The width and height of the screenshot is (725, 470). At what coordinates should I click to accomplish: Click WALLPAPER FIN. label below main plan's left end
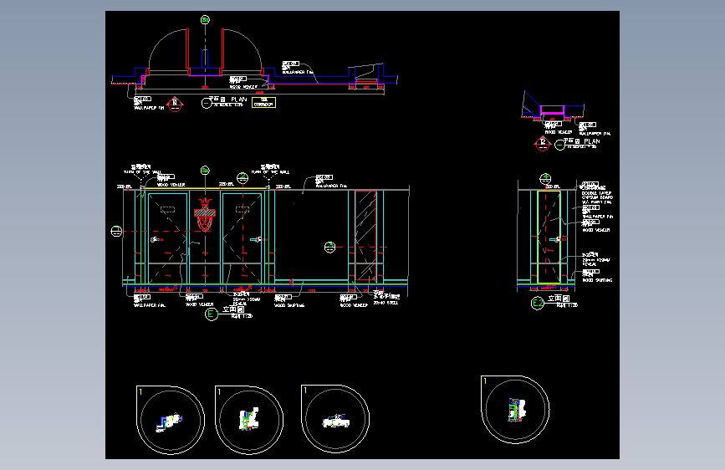click(149, 108)
